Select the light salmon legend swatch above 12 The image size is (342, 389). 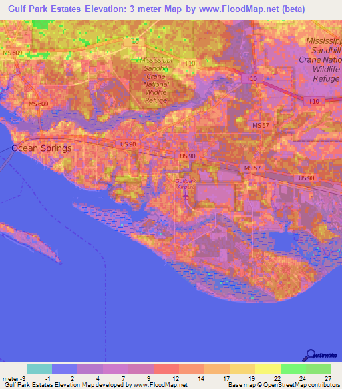tap(192, 369)
